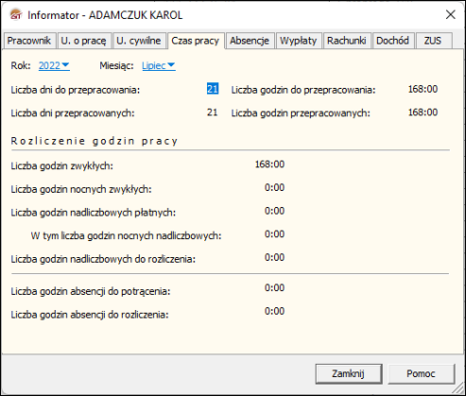Image resolution: width=466 pixels, height=396 pixels.
Task: Switch to the Absencje tab
Action: [250, 41]
